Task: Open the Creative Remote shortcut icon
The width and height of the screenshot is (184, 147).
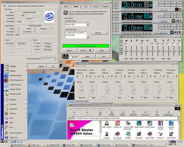Action: (160, 123)
